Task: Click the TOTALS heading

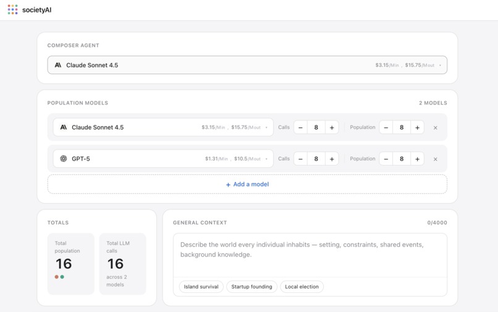Action: pos(58,222)
